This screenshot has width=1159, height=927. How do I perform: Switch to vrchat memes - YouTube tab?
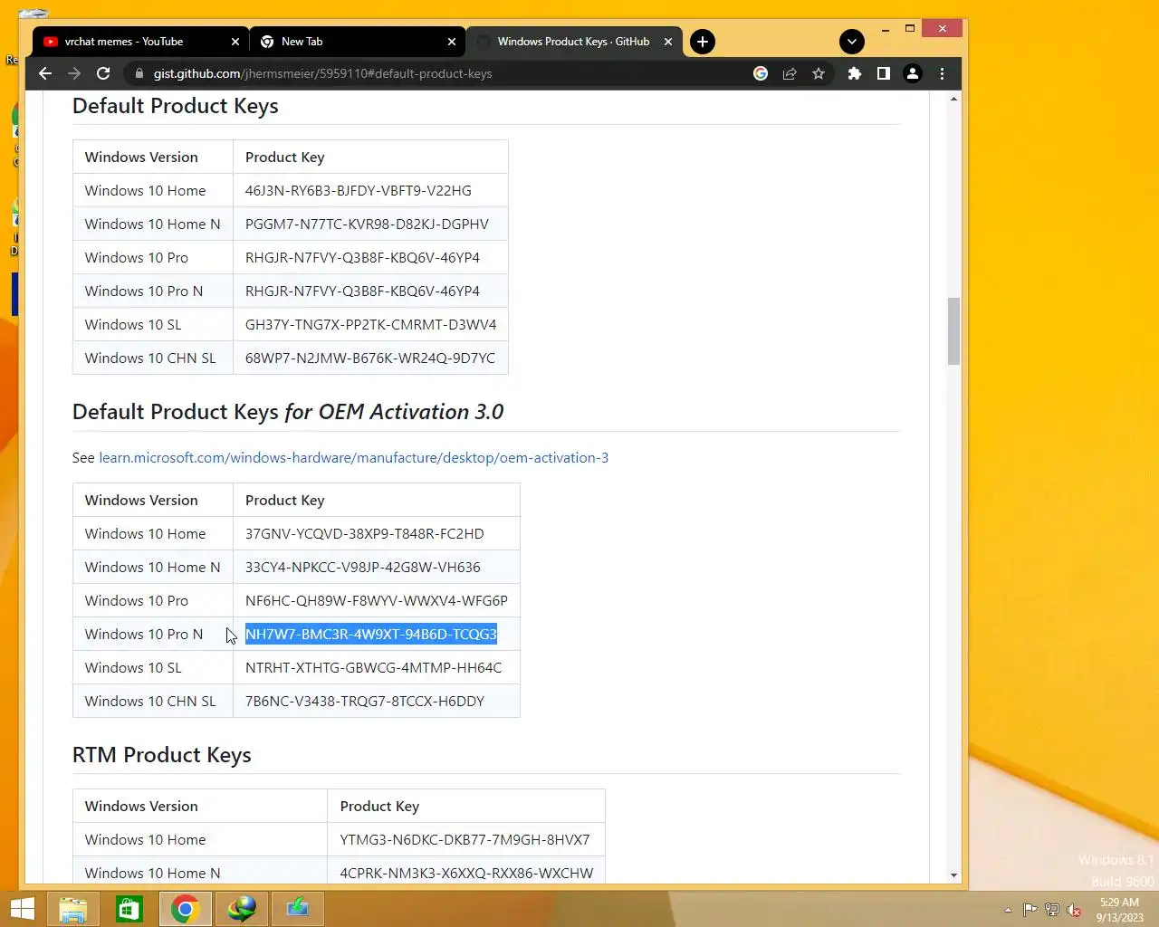(139, 42)
